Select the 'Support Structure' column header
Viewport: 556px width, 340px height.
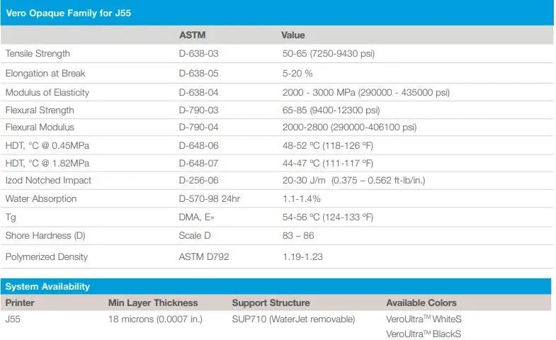pyautogui.click(x=271, y=303)
